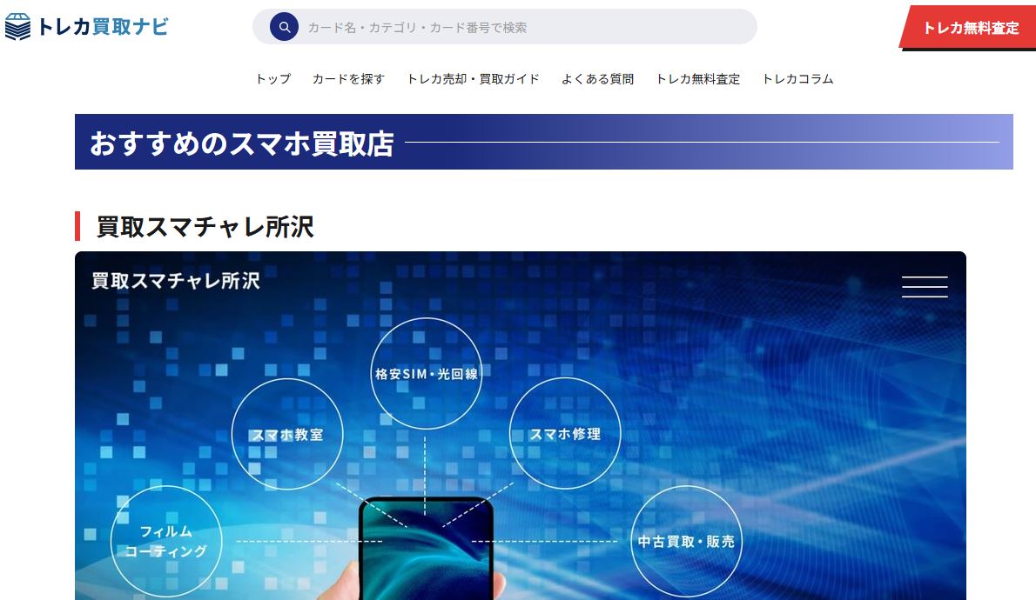Select the フィルムコーティング circle

165,541
